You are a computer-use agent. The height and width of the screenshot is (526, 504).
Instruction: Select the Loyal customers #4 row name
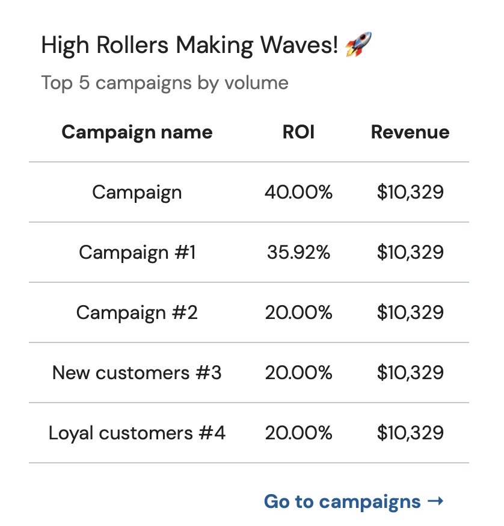point(137,433)
